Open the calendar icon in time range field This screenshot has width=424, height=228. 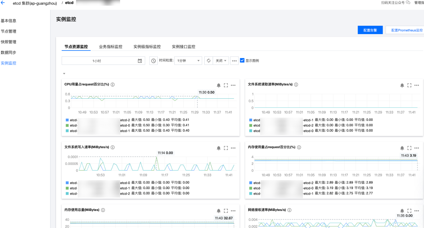coord(140,61)
